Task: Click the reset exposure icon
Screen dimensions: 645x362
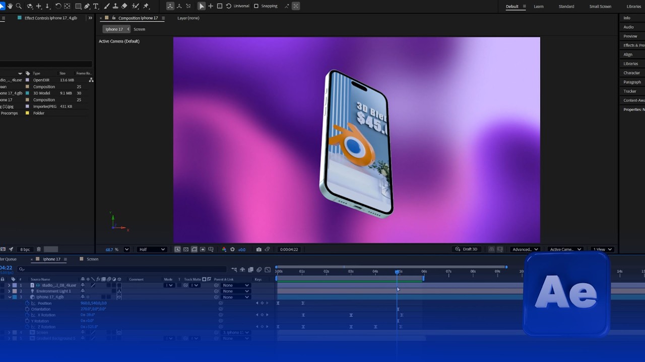Action: point(232,249)
